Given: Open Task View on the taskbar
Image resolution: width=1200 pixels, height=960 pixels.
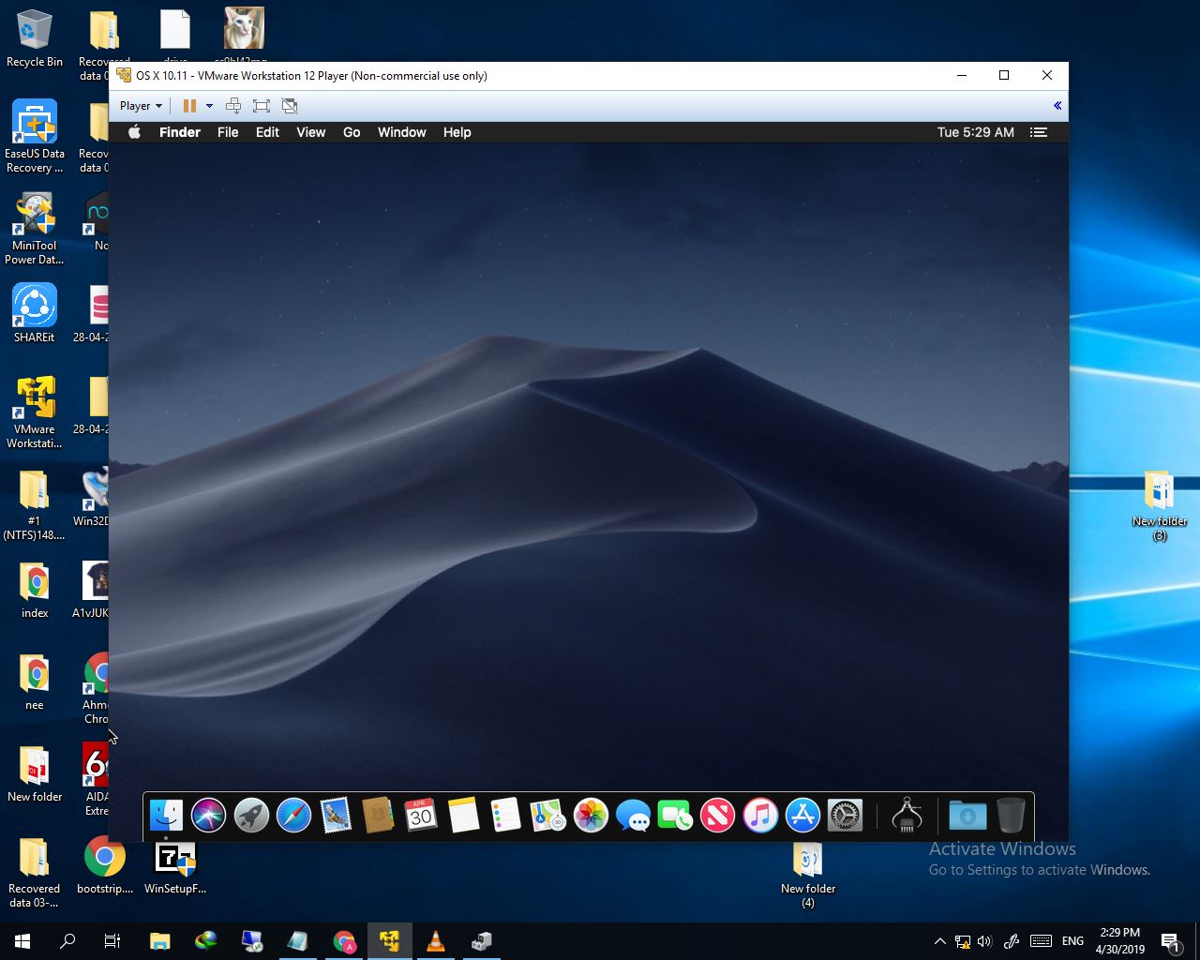Looking at the screenshot, I should pos(112,941).
